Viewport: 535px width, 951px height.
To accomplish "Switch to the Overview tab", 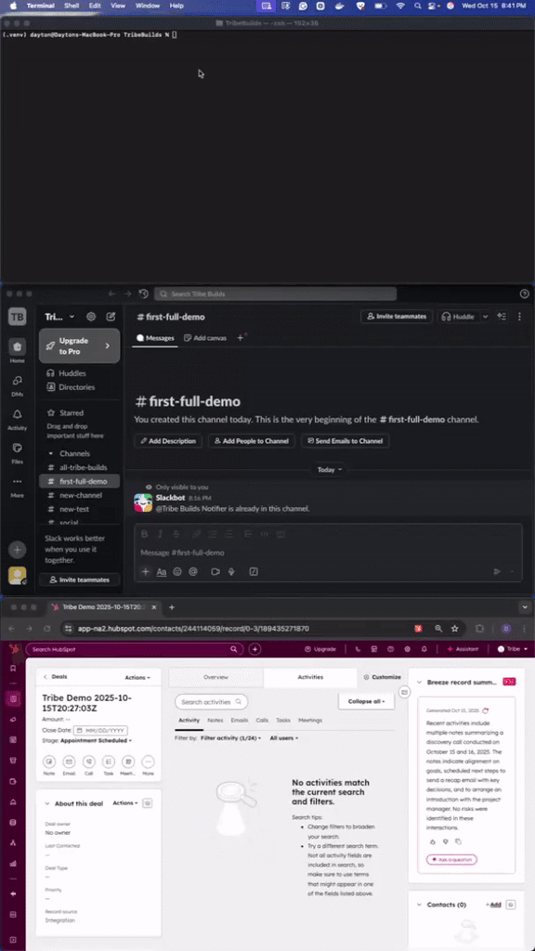I will [215, 677].
